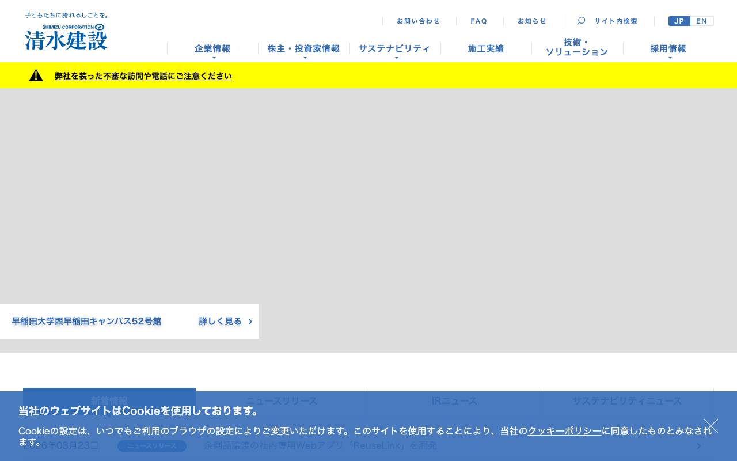Viewport: 737px width, 461px height.
Task: Open the お問い合わせ page
Action: tap(419, 21)
